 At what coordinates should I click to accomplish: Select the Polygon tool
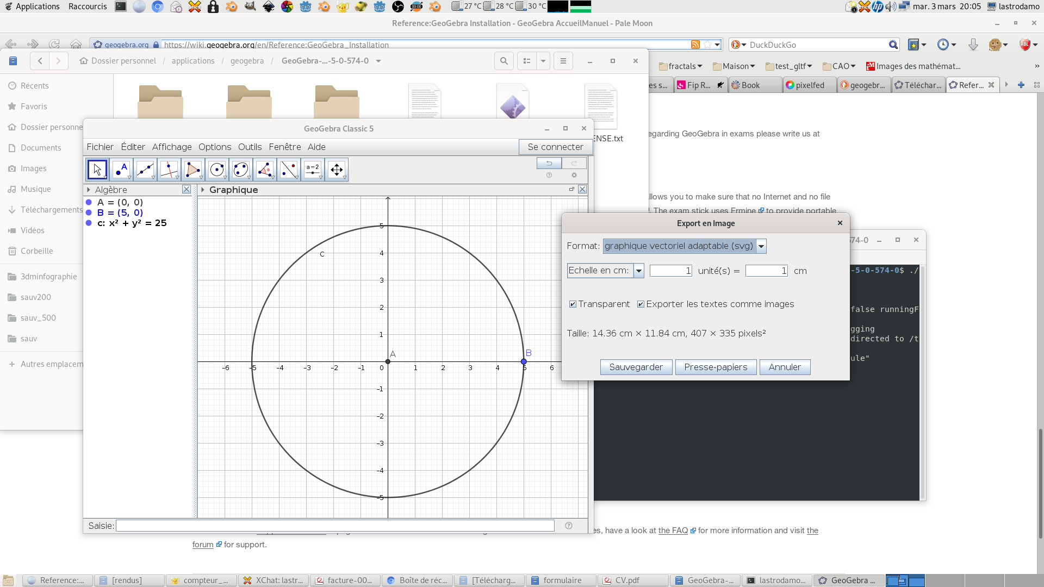(193, 170)
